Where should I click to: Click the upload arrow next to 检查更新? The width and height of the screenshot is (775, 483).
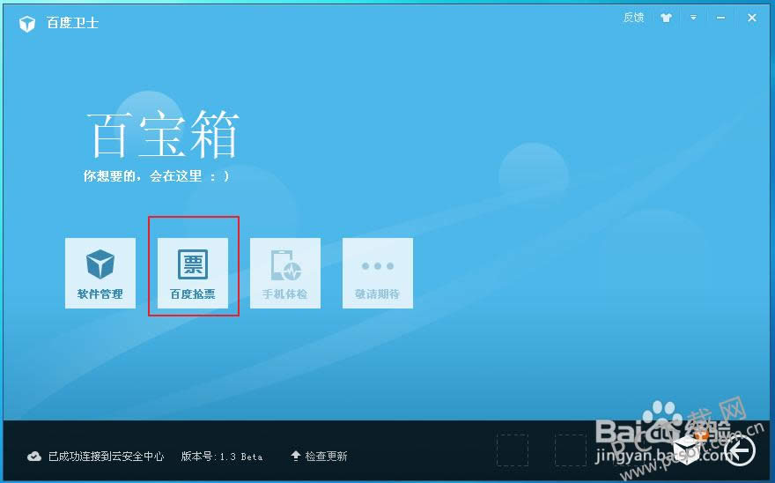point(296,456)
